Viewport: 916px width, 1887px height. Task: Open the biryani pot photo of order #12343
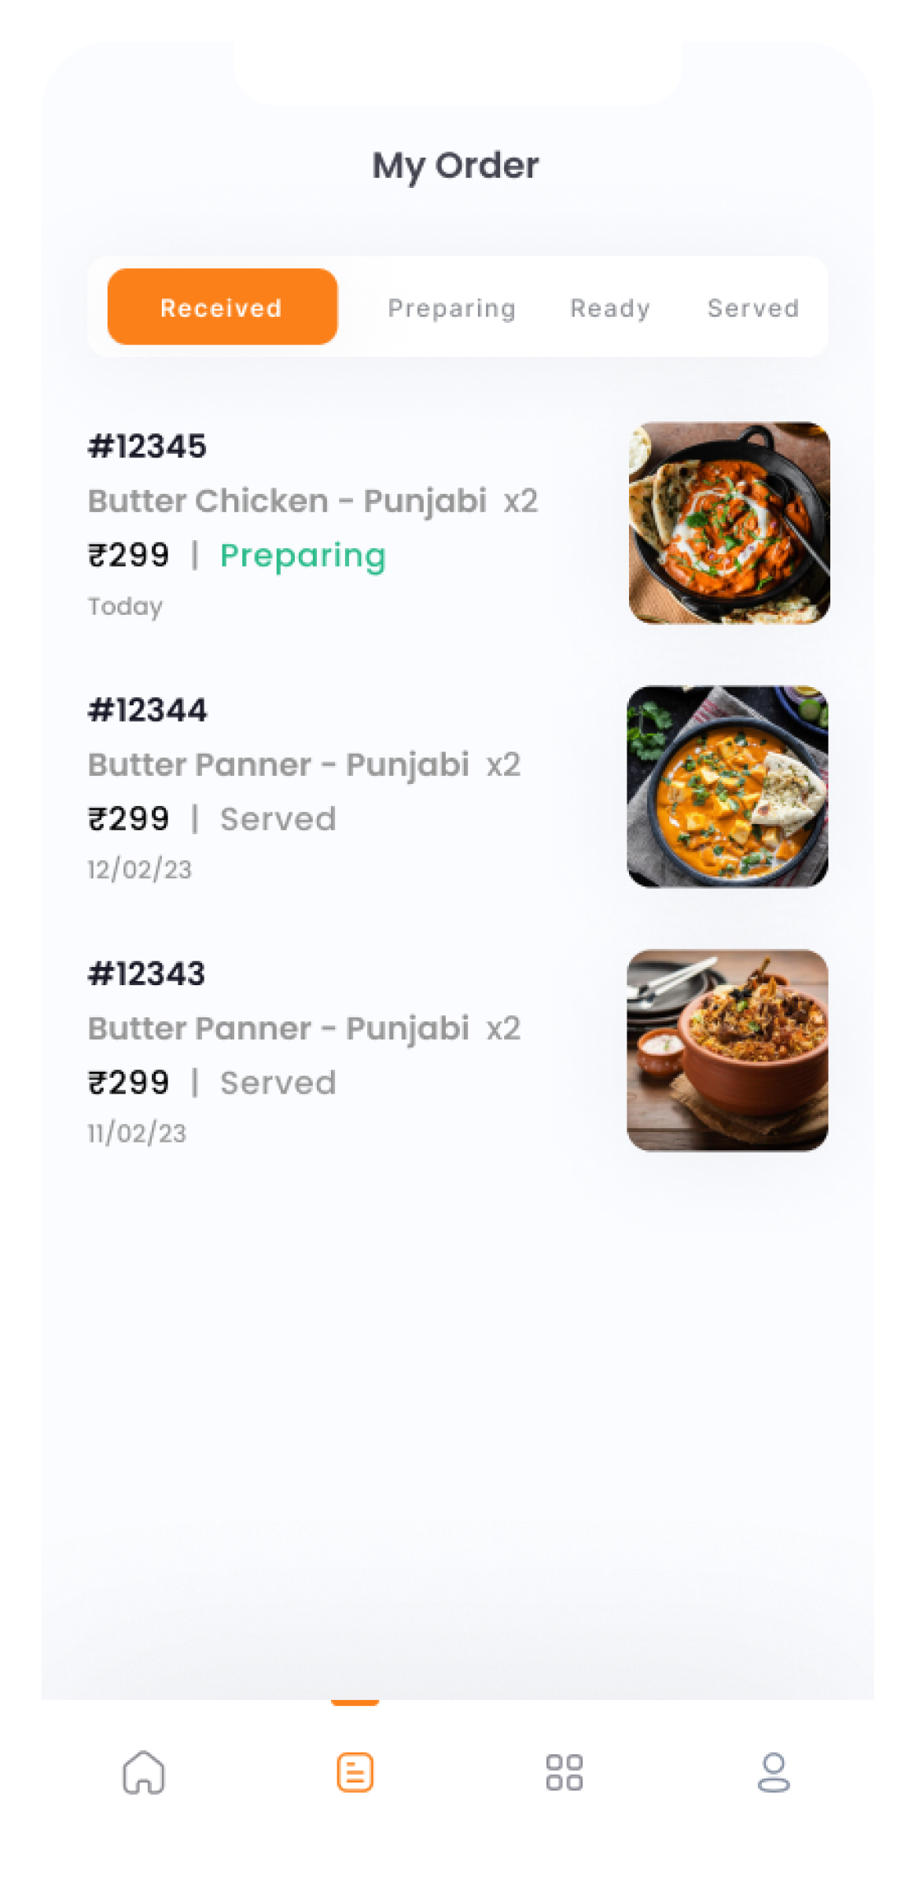click(727, 1050)
